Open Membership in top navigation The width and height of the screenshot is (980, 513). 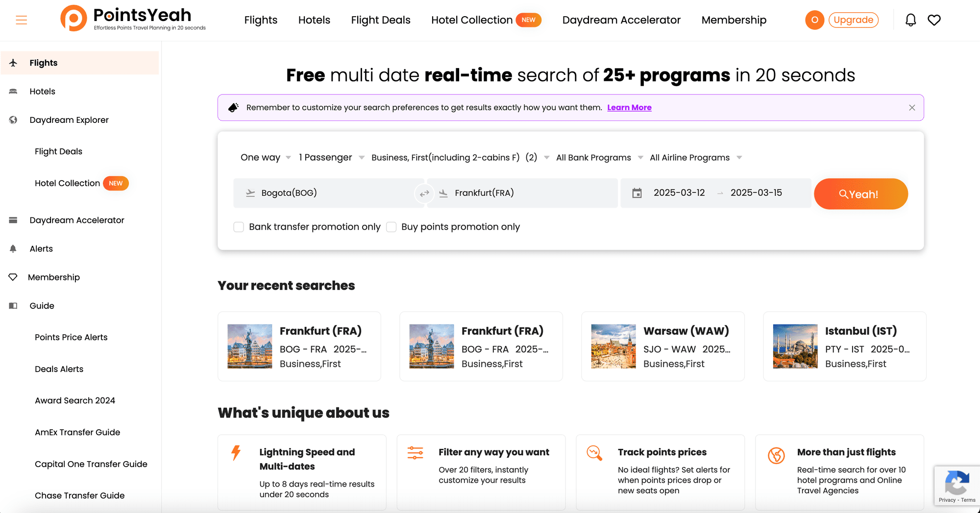734,20
